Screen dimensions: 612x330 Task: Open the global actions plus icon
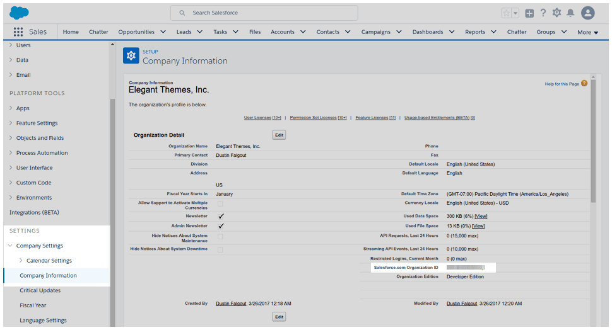[529, 13]
